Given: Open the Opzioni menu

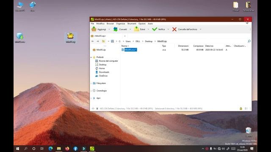Looking at the screenshot, I should tap(142, 24).
